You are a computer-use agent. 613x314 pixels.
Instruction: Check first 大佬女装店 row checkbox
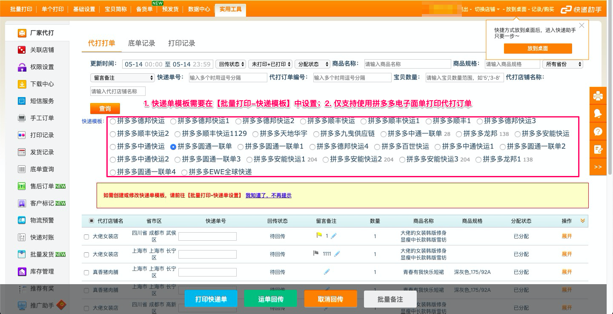[86, 236]
